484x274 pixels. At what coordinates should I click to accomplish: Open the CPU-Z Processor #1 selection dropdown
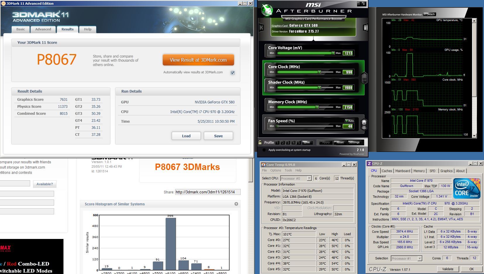[420, 258]
